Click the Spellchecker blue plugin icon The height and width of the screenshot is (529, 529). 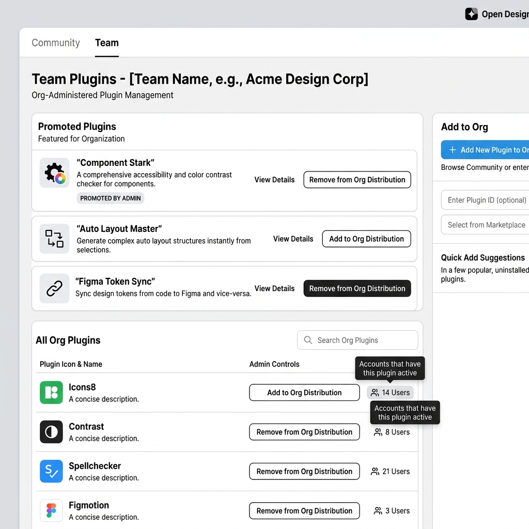pyautogui.click(x=51, y=471)
